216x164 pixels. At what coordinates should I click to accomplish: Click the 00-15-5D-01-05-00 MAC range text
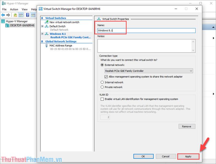[70, 49]
